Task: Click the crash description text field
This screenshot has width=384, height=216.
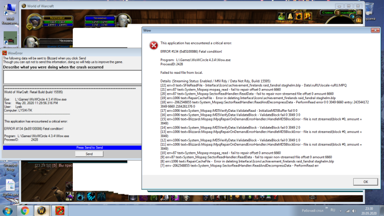Action: [x=71, y=77]
